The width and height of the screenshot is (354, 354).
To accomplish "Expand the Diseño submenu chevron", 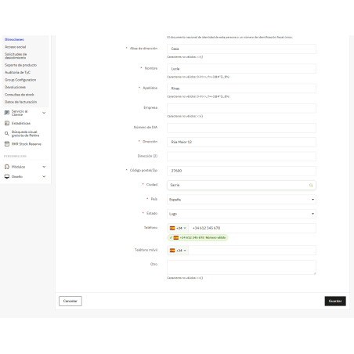I will 44,177.
